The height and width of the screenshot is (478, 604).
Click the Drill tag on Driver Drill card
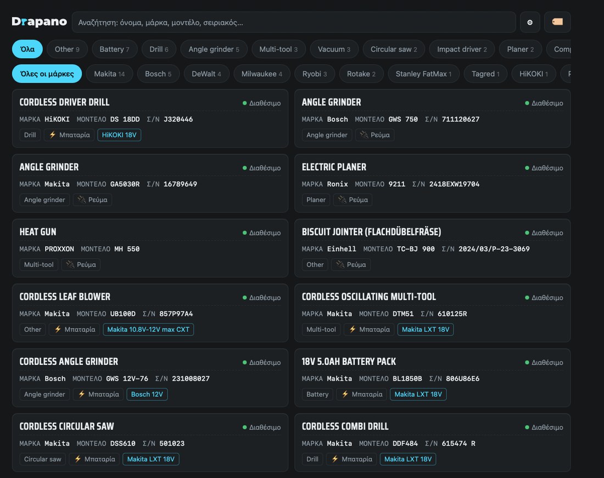coord(30,135)
